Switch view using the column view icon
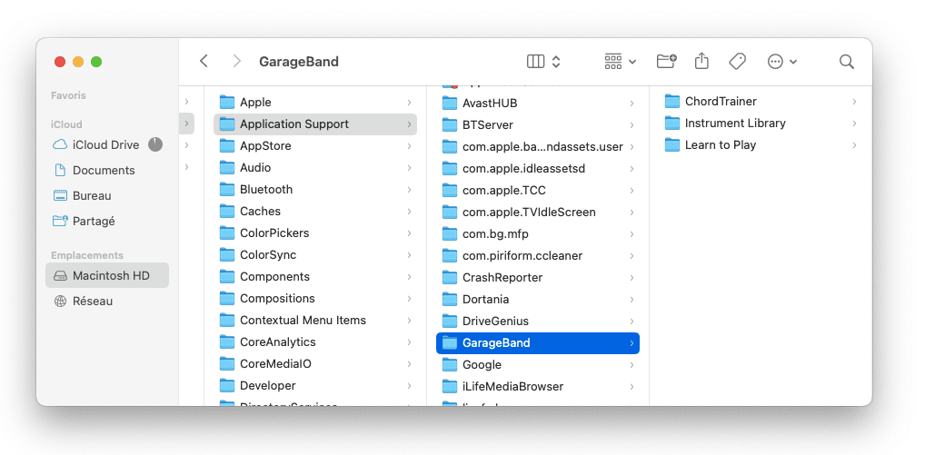The width and height of the screenshot is (935, 455). (535, 62)
